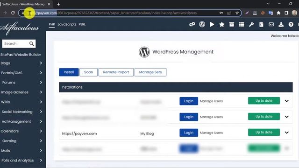The width and height of the screenshot is (299, 168).
Task: Click the Manage Sets button
Action: click(150, 72)
